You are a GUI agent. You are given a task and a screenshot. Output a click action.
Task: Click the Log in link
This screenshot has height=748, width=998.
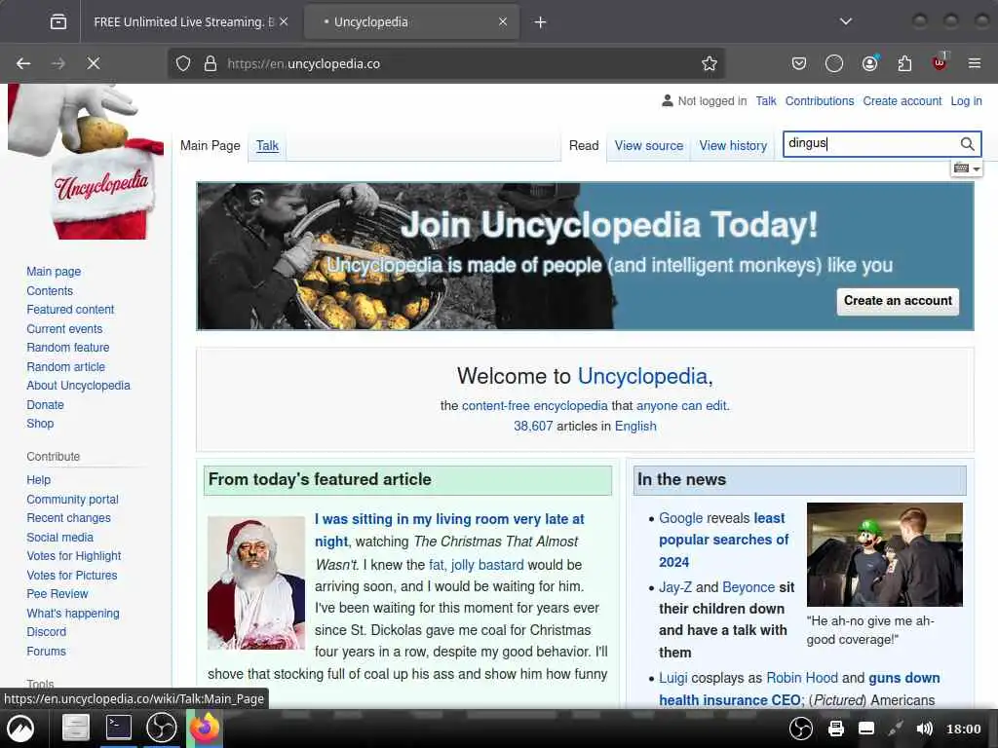tap(966, 101)
